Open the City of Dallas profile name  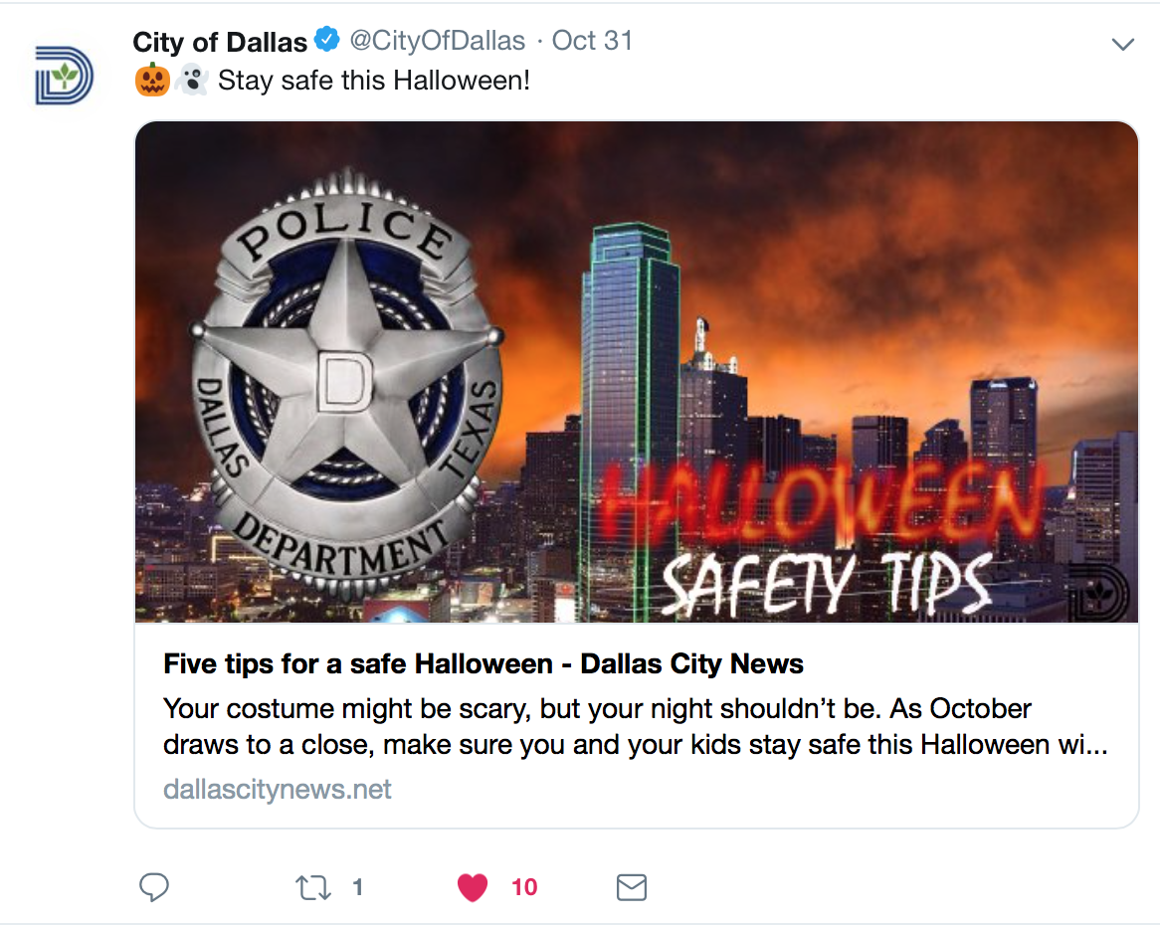pos(220,42)
